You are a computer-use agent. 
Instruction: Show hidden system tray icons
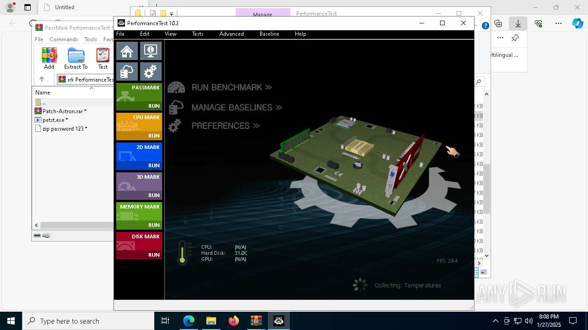point(495,321)
